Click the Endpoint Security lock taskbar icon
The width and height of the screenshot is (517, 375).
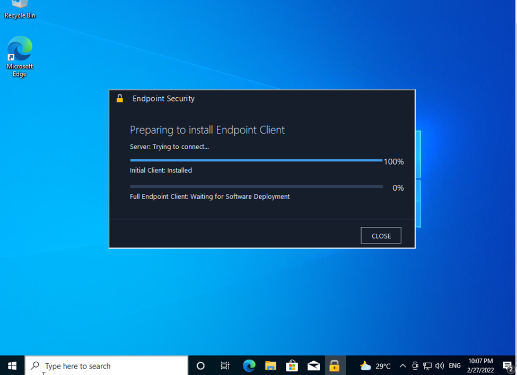point(335,366)
